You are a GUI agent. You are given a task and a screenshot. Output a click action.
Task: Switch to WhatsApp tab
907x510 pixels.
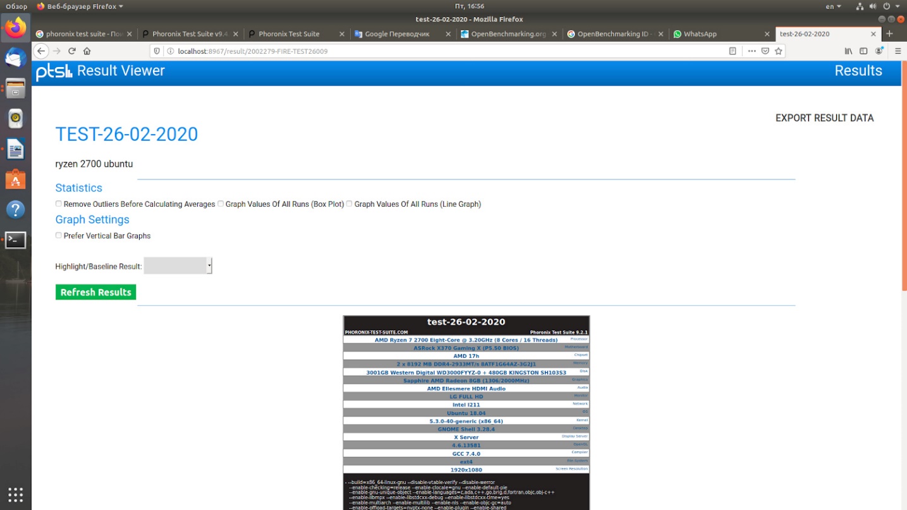coord(721,34)
